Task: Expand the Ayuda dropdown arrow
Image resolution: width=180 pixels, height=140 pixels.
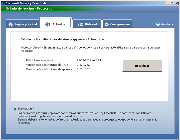Action: (x=172, y=24)
